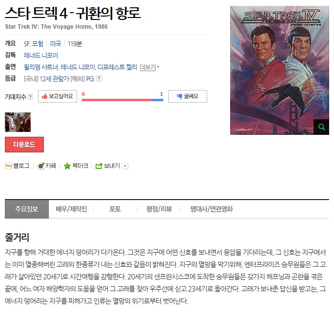
Task: Click the thumbs-up 보고싶어요 button
Action: 58,96
